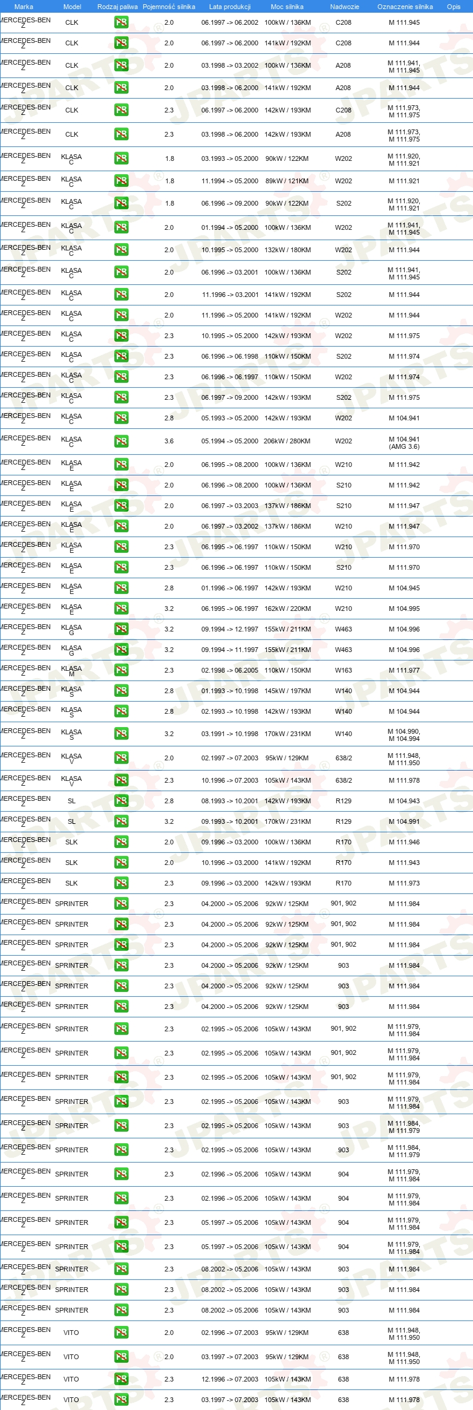Select production years 08.1993 -> 10.2001
The height and width of the screenshot is (1410, 473).
pyautogui.click(x=230, y=801)
